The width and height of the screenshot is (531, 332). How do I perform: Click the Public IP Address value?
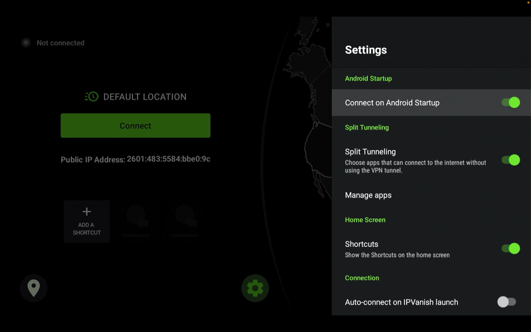click(169, 159)
